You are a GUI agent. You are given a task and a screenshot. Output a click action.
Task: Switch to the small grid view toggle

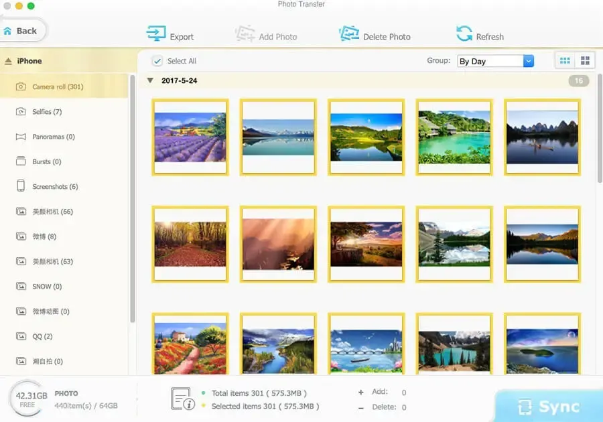point(566,60)
